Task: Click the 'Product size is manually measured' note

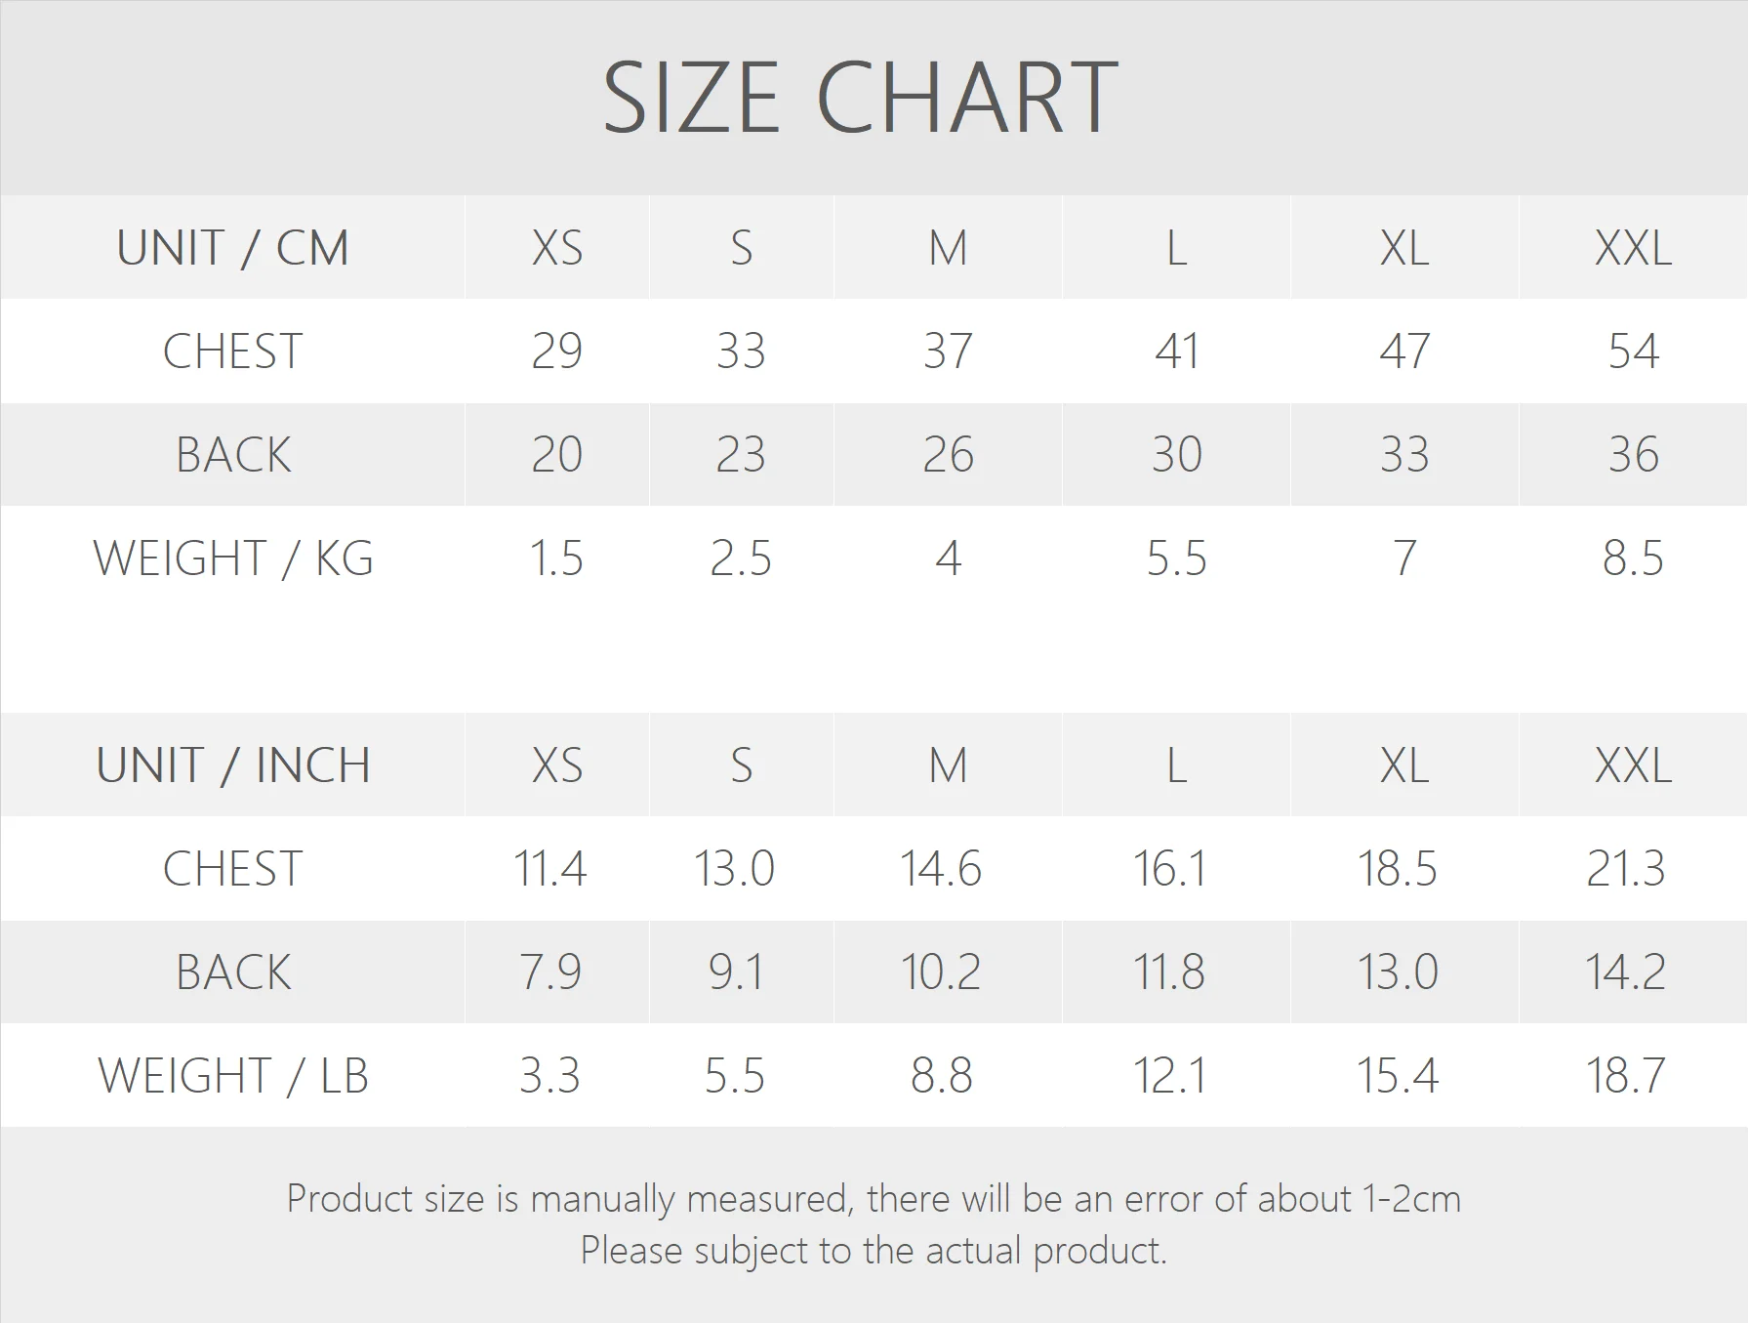Action: (x=874, y=1199)
